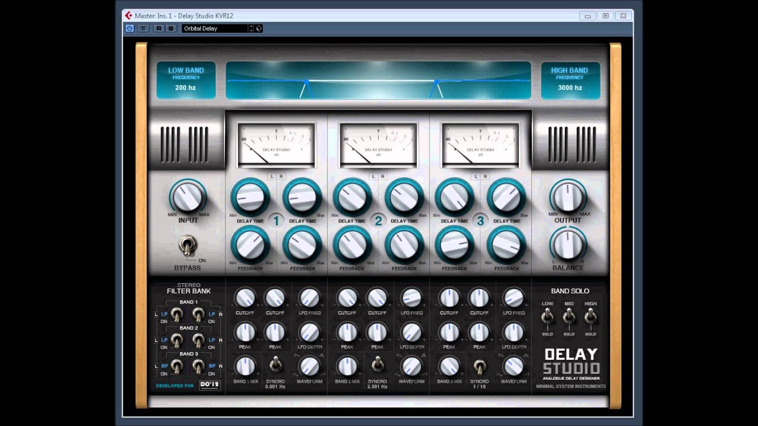
Task: Toggle Band 1 left LP filter switch
Action: (x=176, y=315)
